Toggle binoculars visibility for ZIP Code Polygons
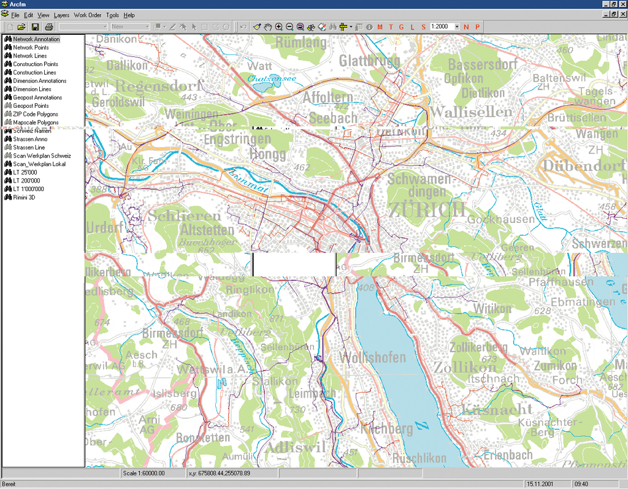This screenshot has width=628, height=490. coord(7,114)
